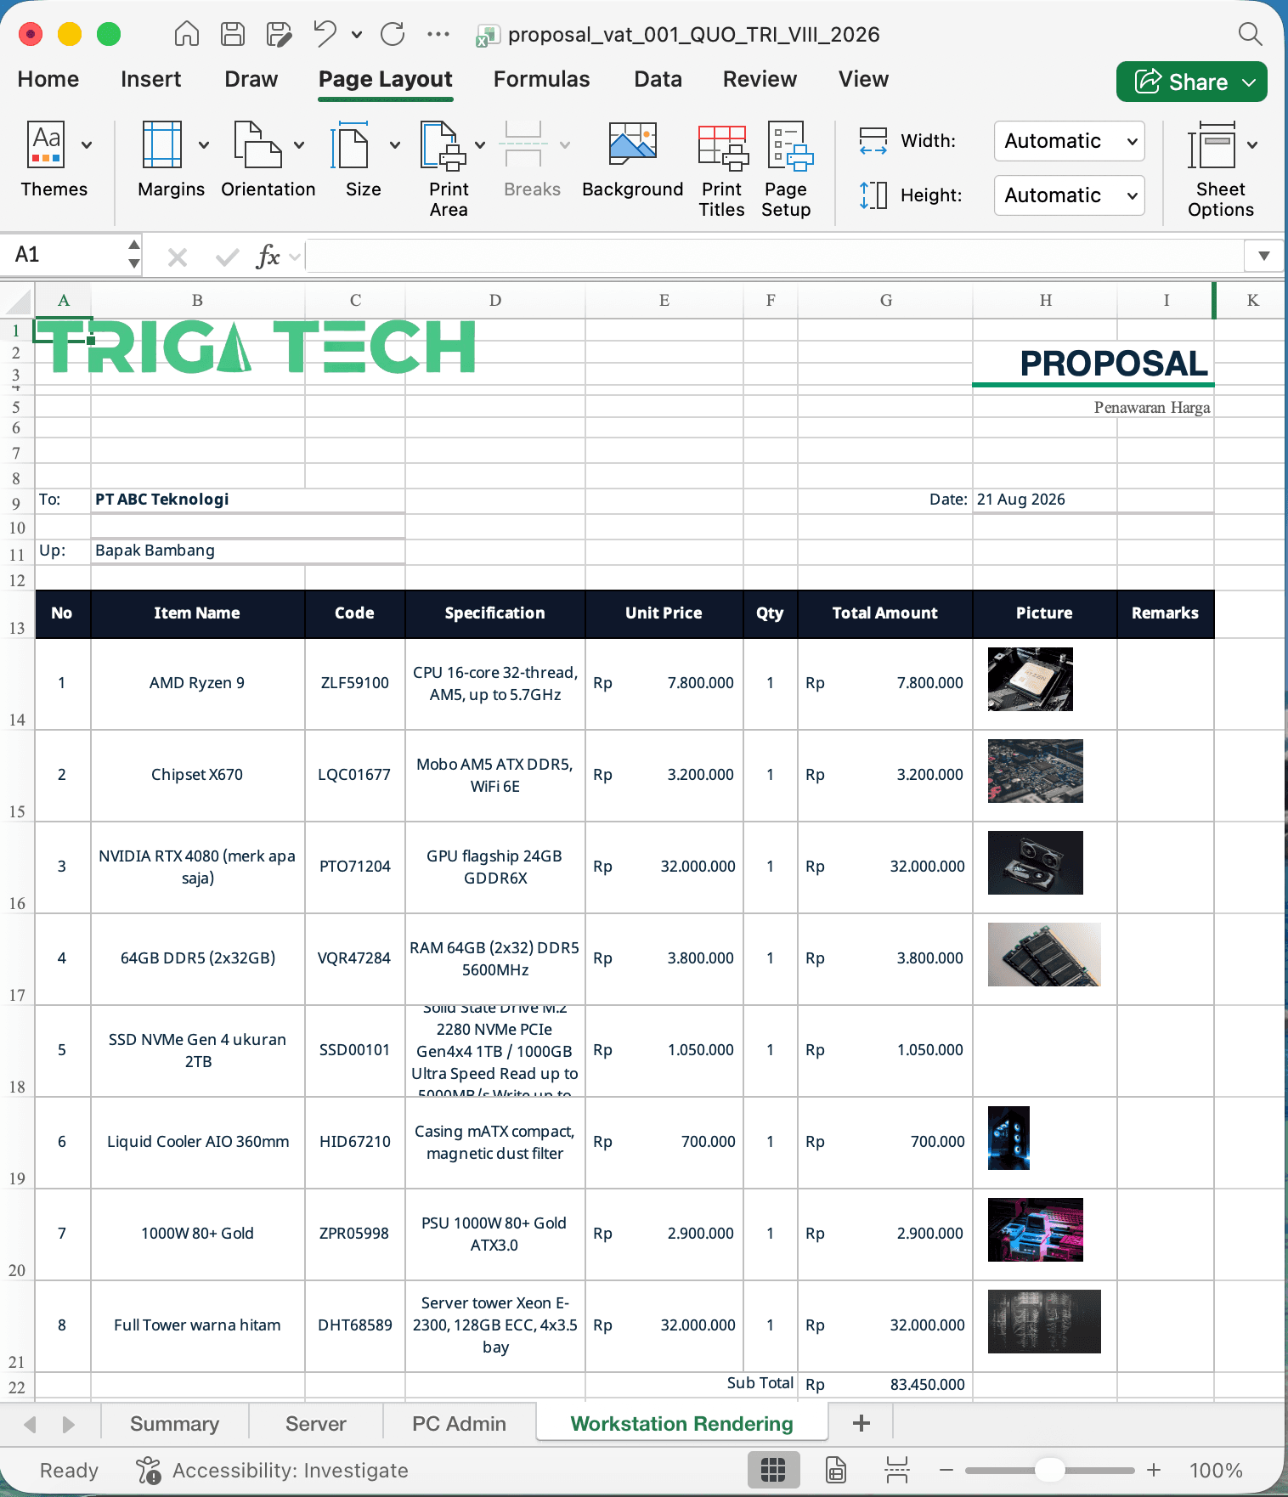Open the Review ribbon tab

coord(760,79)
